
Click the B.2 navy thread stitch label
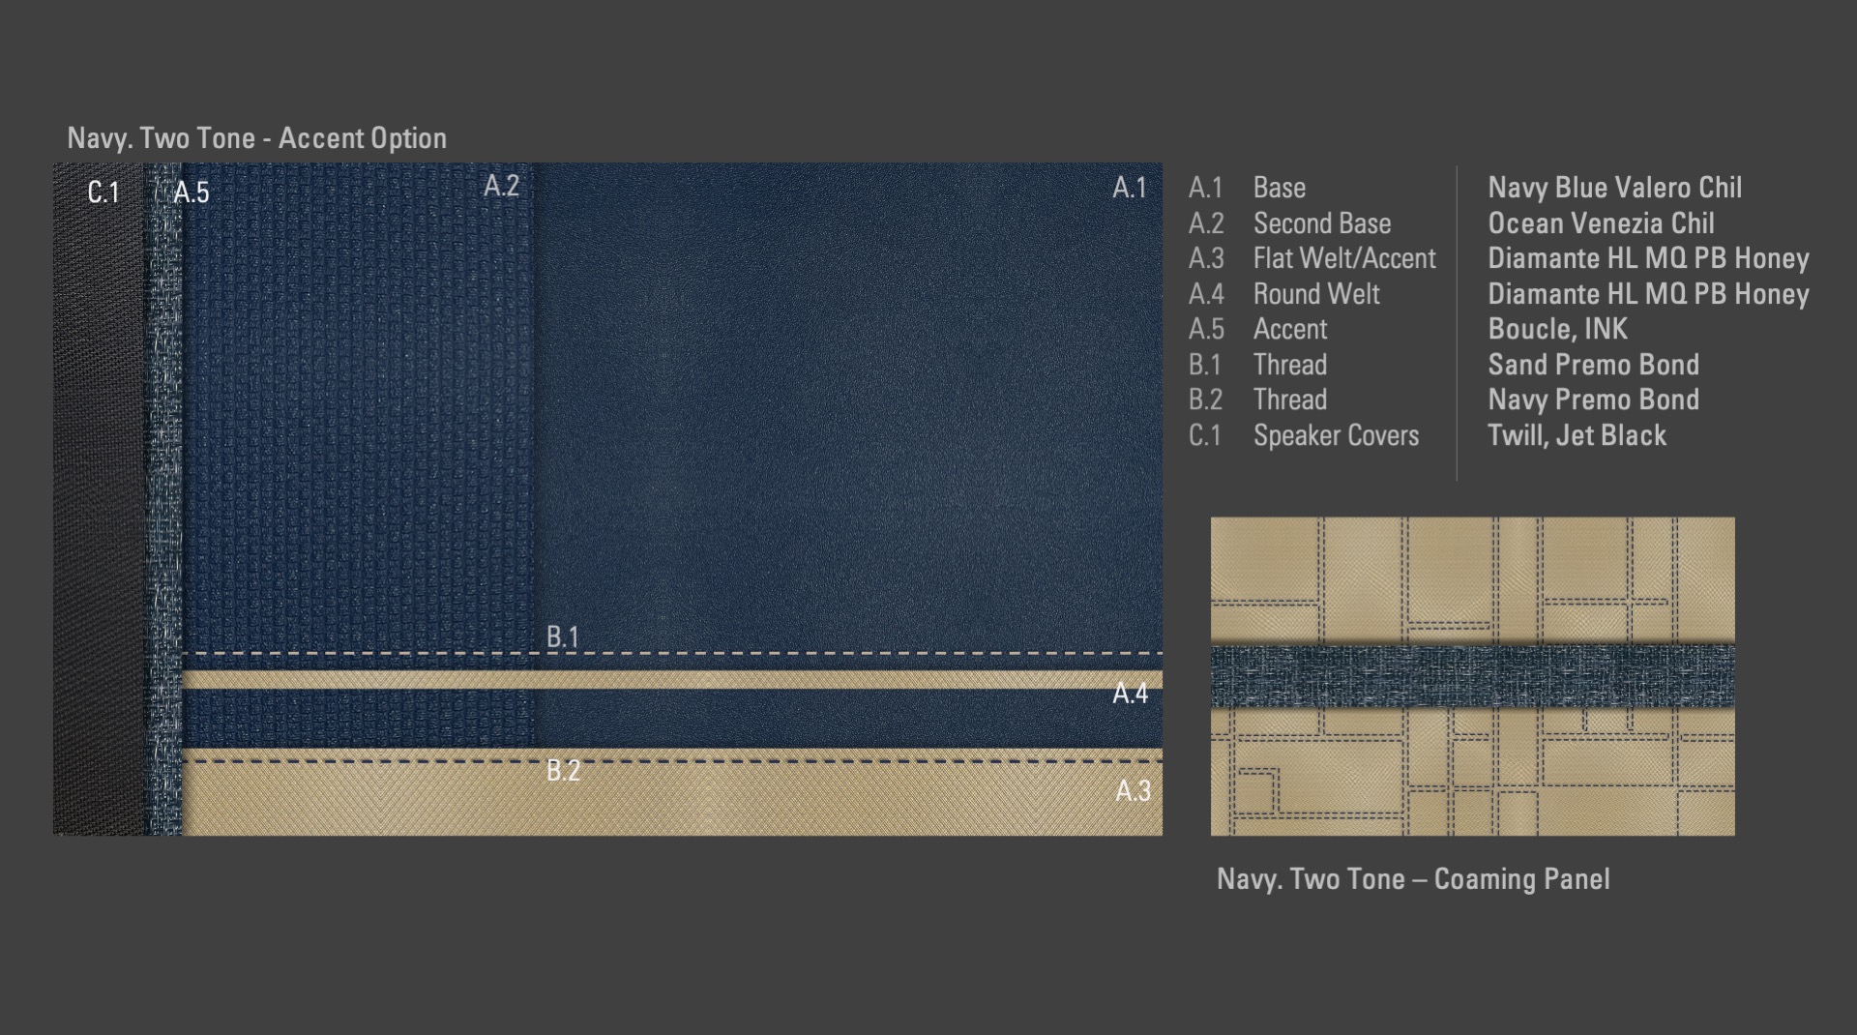tap(563, 771)
